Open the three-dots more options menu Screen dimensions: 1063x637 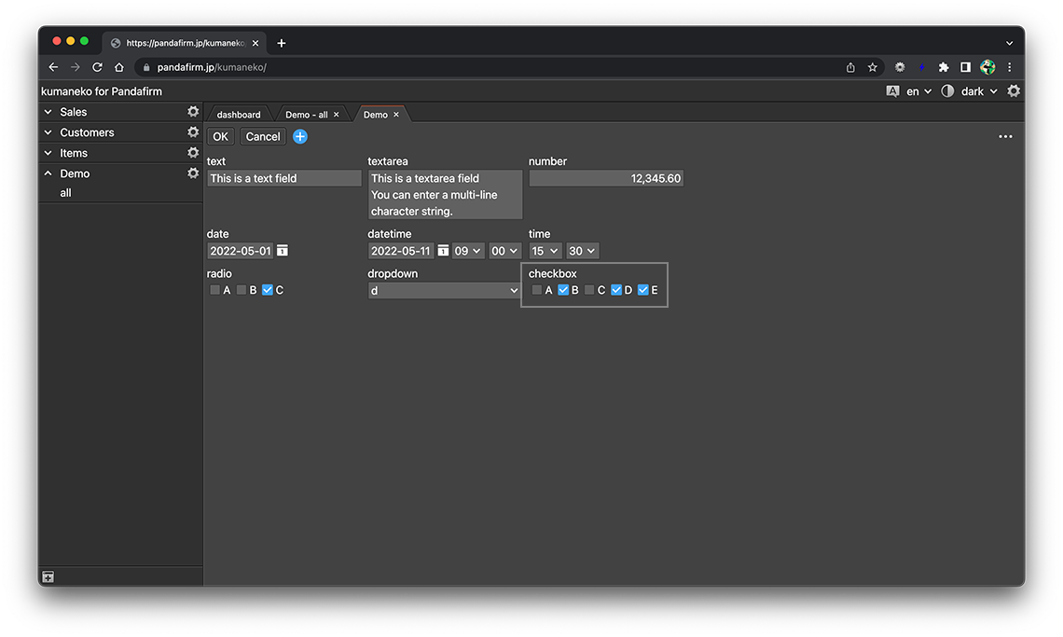tap(1005, 136)
